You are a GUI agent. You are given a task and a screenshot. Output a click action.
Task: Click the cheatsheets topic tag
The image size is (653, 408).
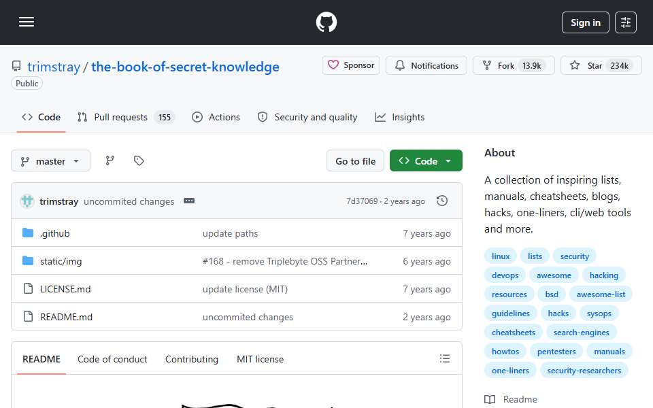point(514,333)
